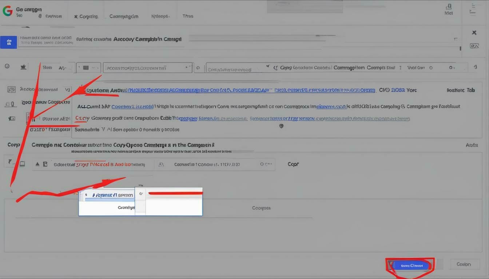489x279 pixels.
Task: Click the refresh icon beside 'Copg' text
Action: click(275, 68)
